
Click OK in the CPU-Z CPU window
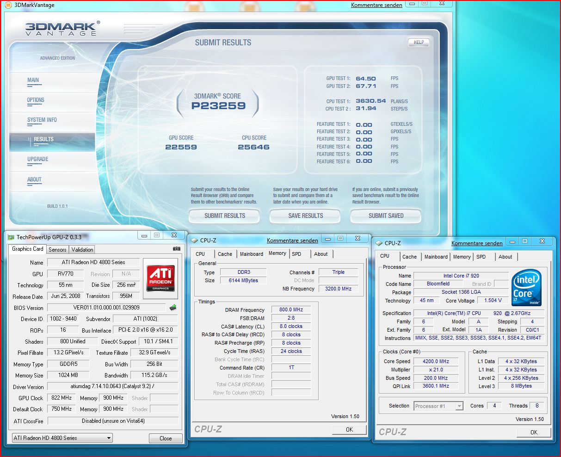pos(534,432)
